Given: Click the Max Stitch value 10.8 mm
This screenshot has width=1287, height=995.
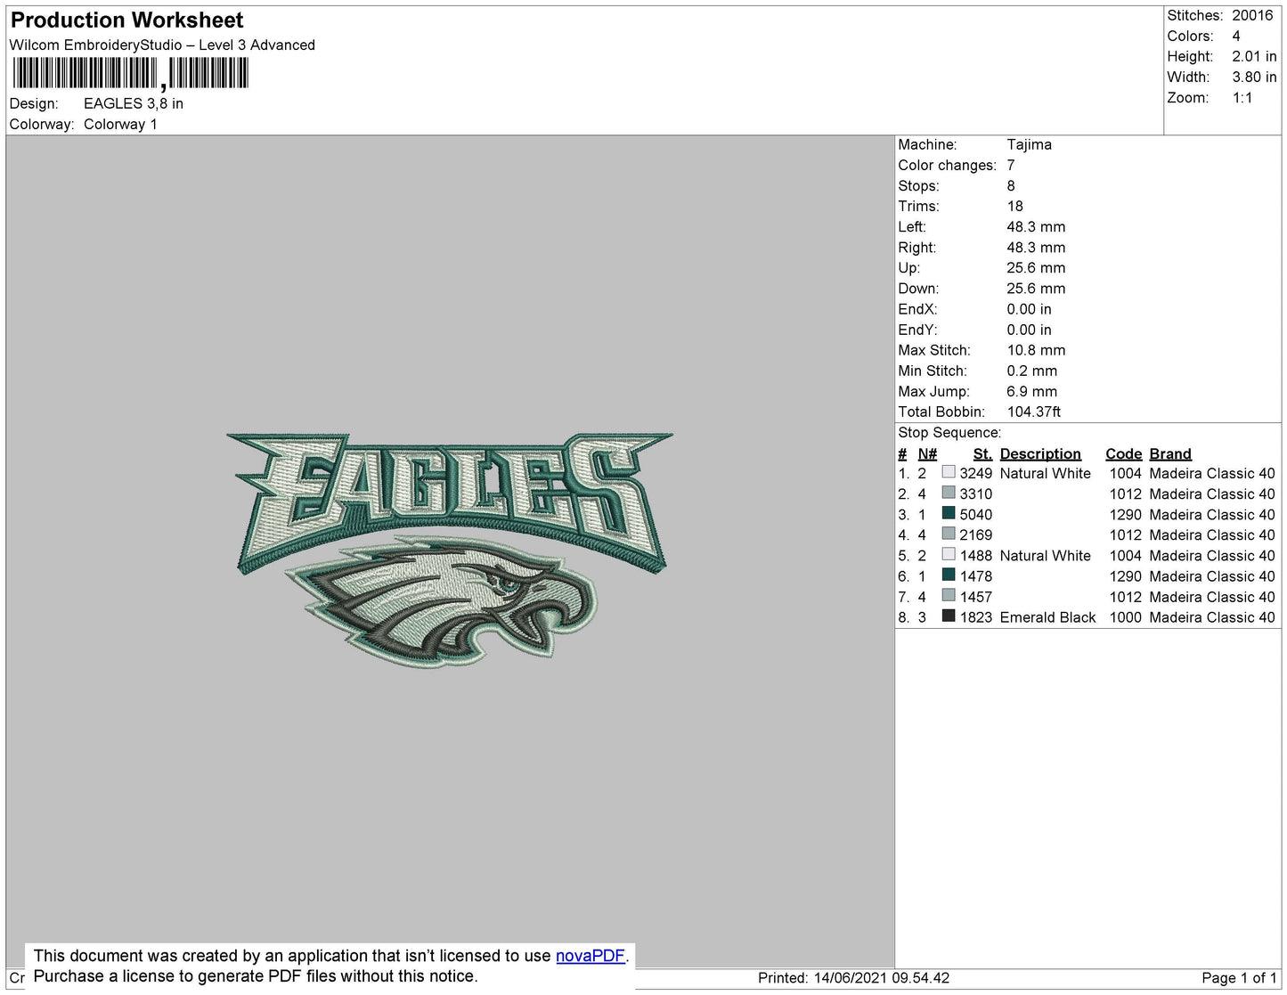Looking at the screenshot, I should 1036,350.
